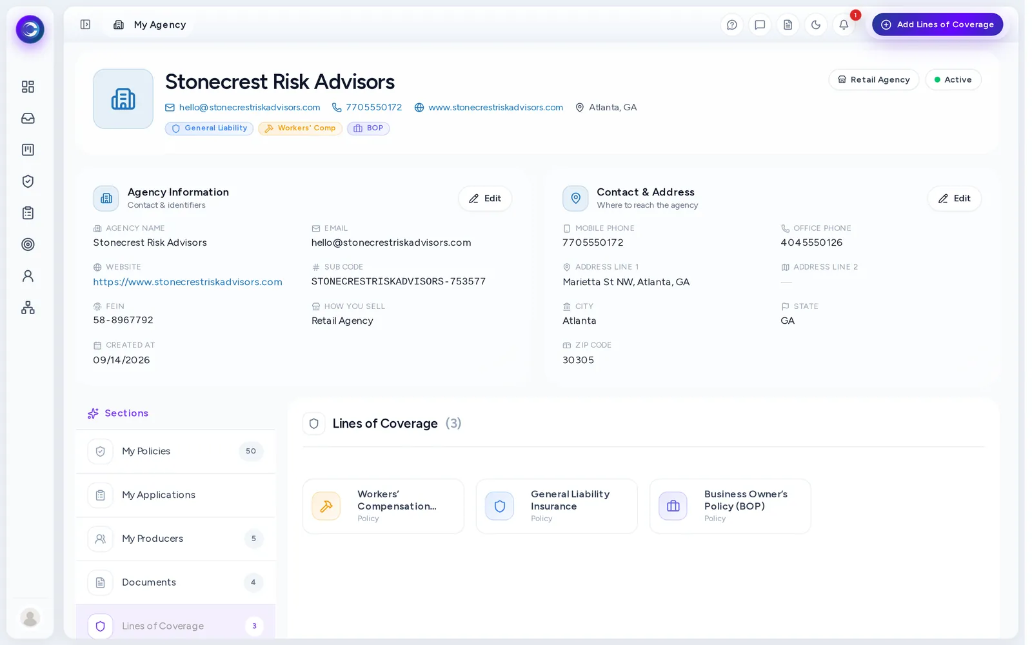Click the Workers' Comp tag chip
Viewport: 1032px width, 645px height.
coord(300,128)
